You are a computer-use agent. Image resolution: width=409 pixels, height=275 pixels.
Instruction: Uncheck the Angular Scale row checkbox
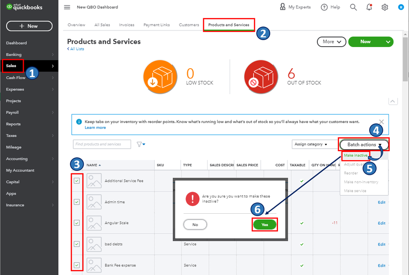77,223
